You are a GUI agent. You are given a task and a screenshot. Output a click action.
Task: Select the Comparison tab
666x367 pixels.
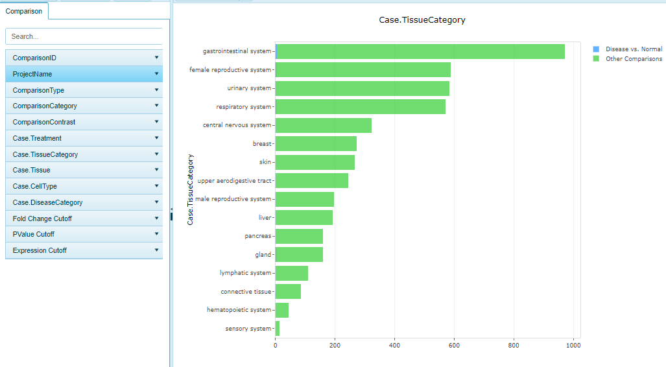pos(24,11)
